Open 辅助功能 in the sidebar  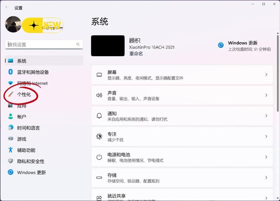click(x=44, y=150)
